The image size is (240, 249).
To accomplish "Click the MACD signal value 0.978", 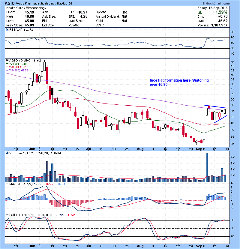I will pos(51,184).
